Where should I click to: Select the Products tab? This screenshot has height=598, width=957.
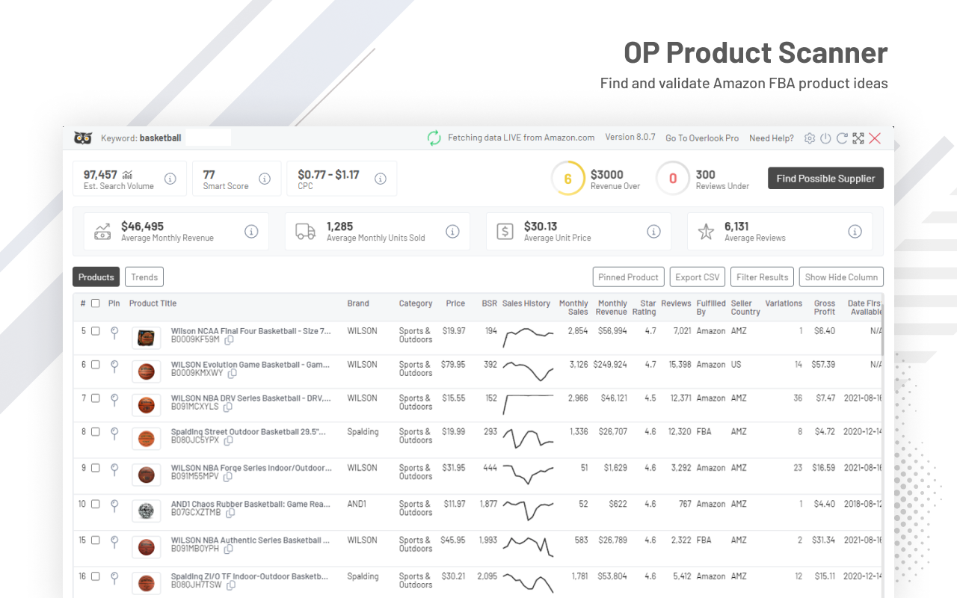96,277
